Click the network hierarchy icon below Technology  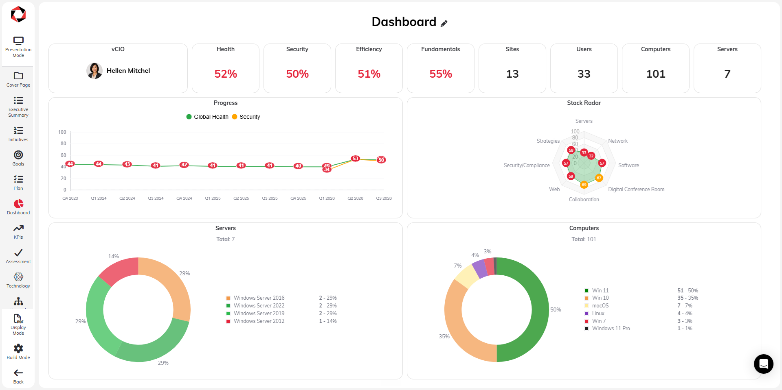pos(18,302)
